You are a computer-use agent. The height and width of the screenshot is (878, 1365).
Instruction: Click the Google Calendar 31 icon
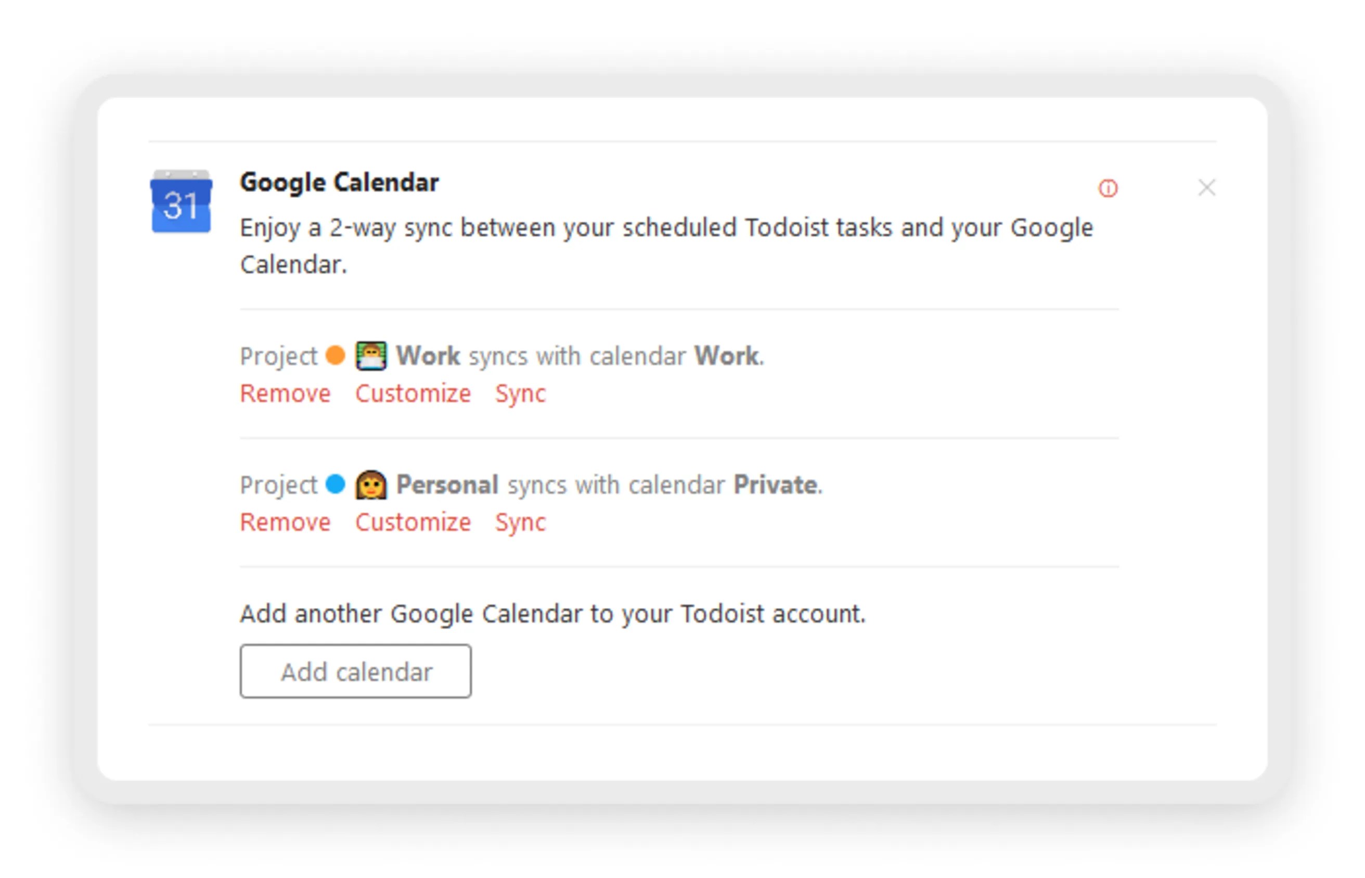point(181,201)
